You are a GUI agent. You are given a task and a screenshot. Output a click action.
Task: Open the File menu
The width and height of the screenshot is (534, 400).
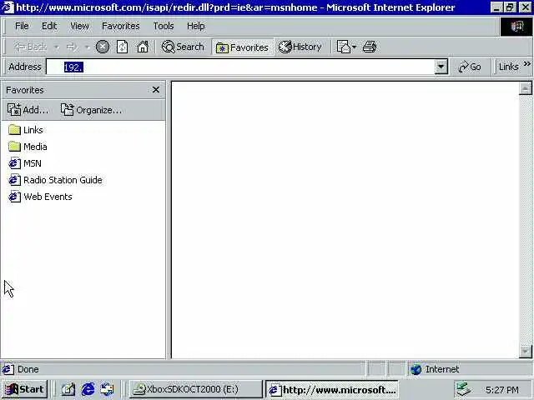(22, 26)
